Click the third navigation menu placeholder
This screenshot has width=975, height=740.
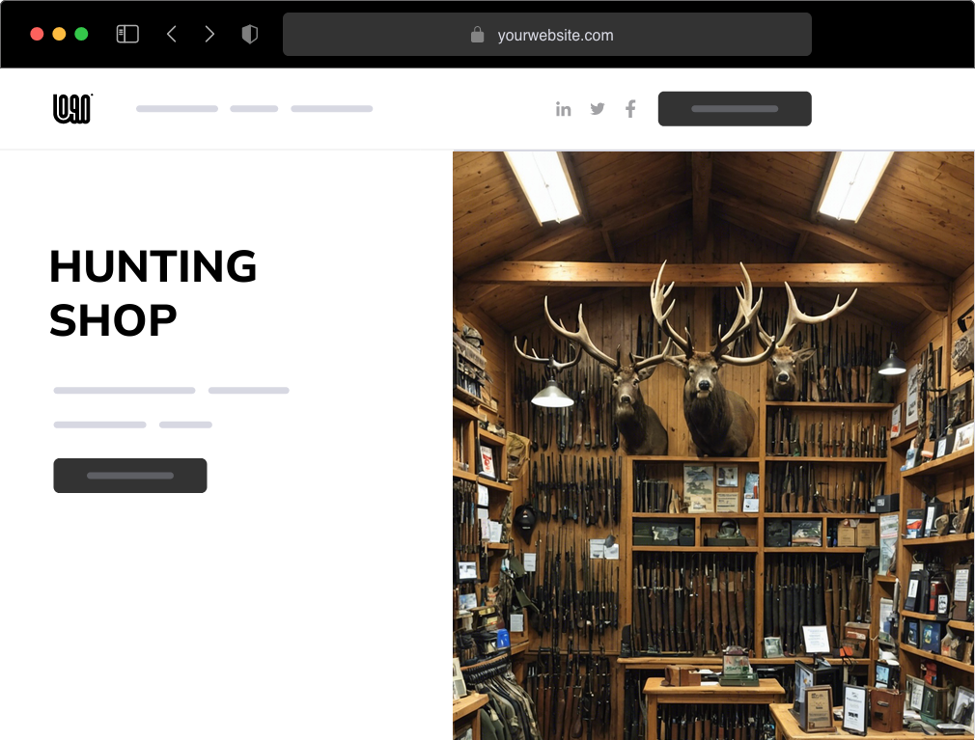[332, 108]
